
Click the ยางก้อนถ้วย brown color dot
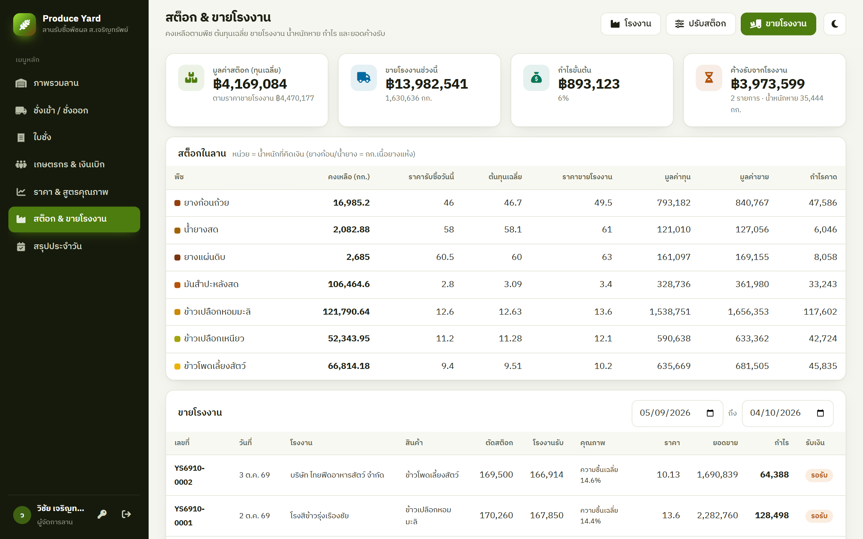click(177, 203)
